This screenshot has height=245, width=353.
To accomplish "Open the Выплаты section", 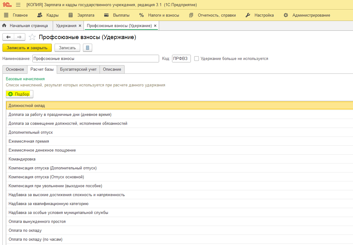I will coord(117,15).
